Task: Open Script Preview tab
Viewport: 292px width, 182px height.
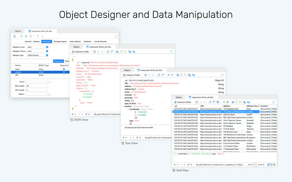Action: [101, 41]
